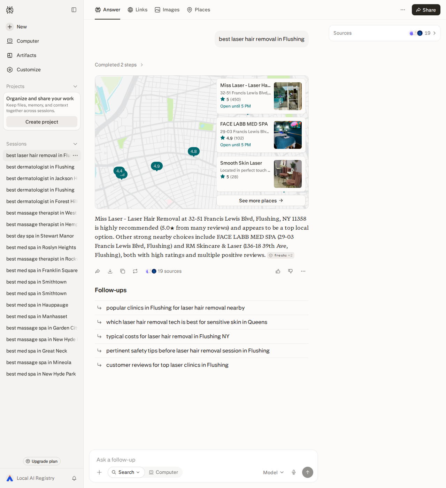
Task: Expand Completed 2 steps
Action: [119, 65]
